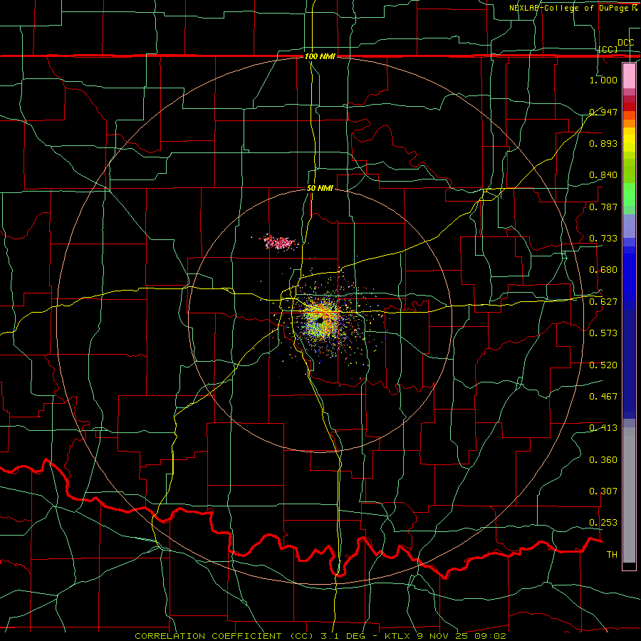Pick the bright green color bar segment
Image resolution: width=641 pixels, height=641 pixels.
click(629, 194)
